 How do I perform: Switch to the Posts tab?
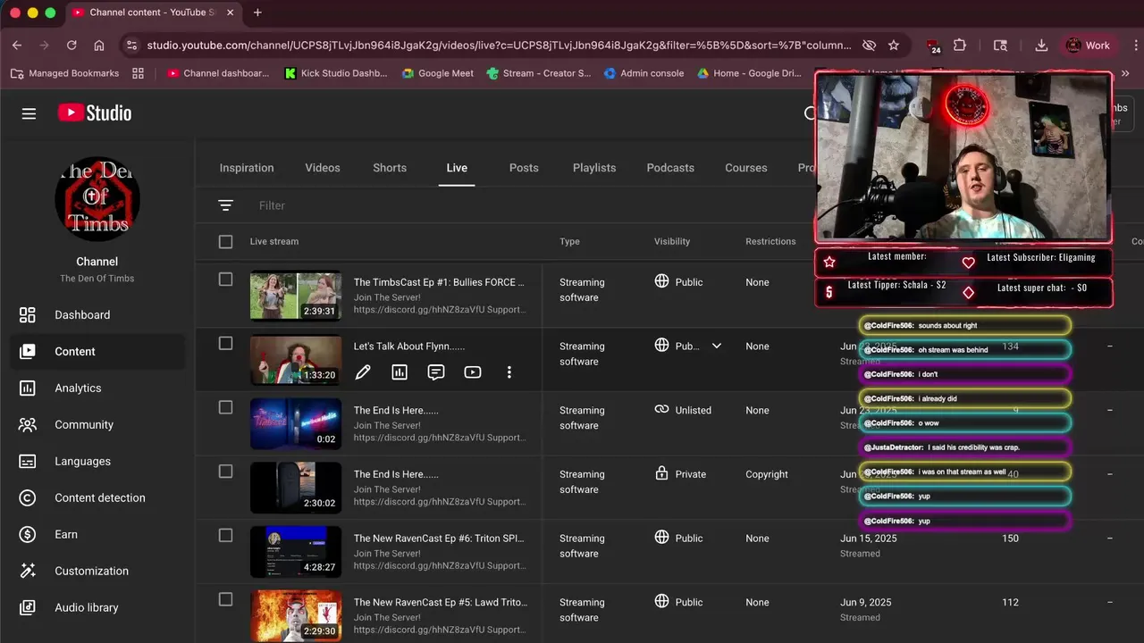(524, 168)
